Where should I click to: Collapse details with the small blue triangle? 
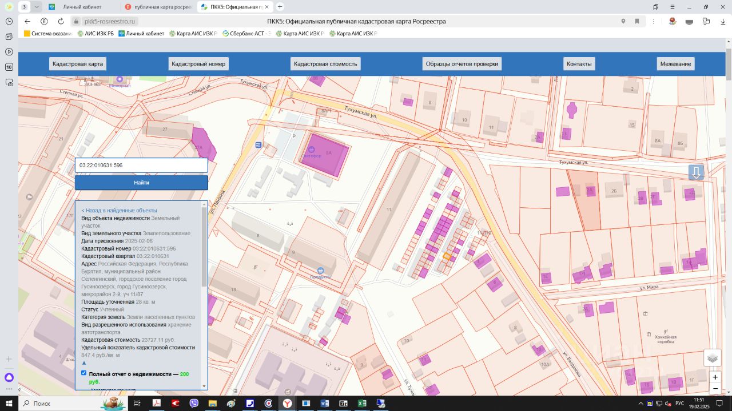(x=84, y=362)
